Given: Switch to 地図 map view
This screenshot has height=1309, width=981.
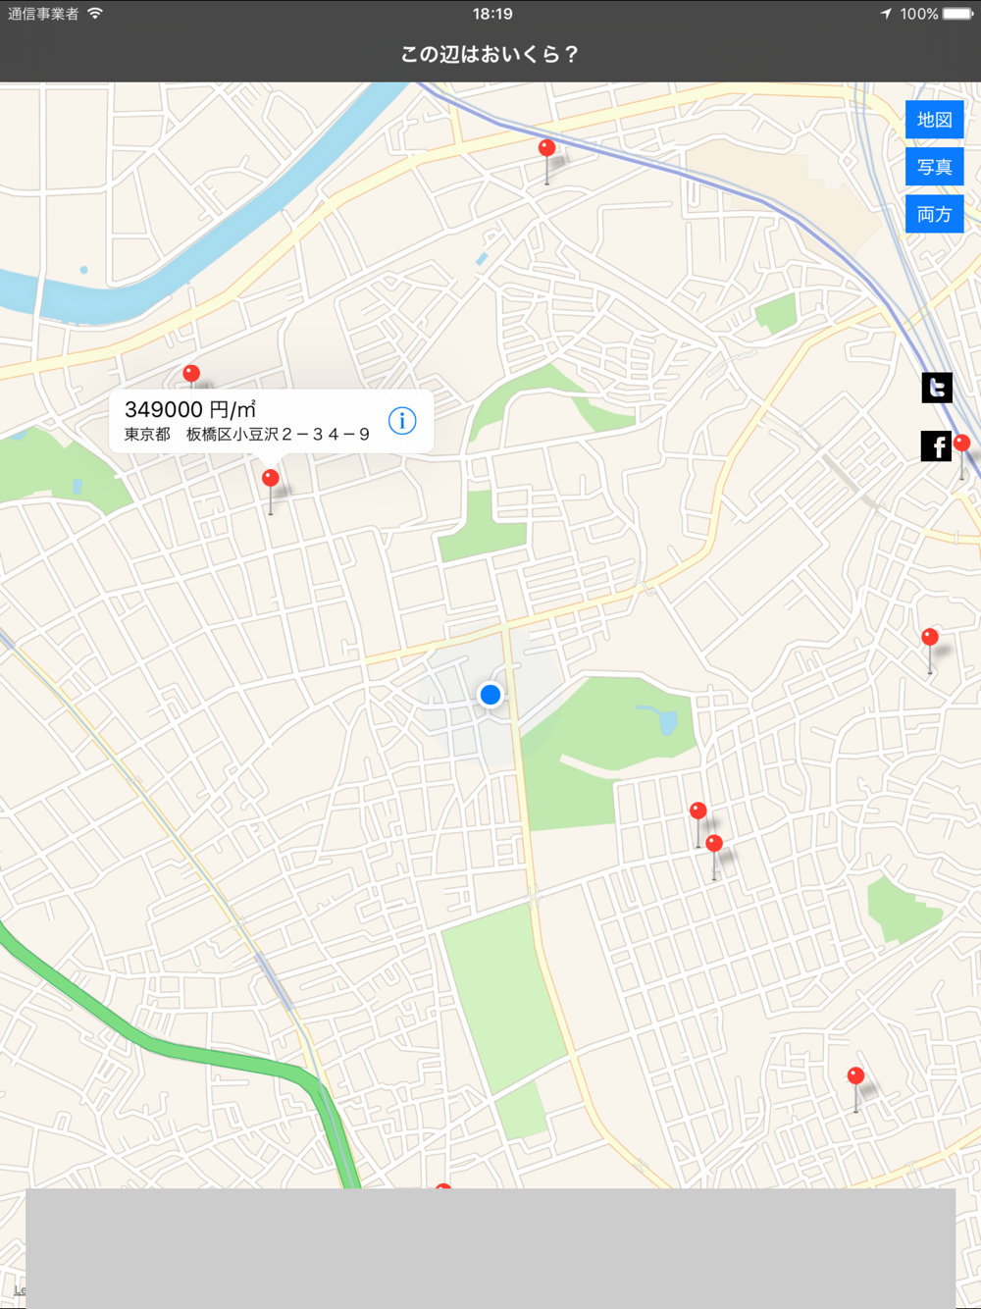Looking at the screenshot, I should [935, 120].
